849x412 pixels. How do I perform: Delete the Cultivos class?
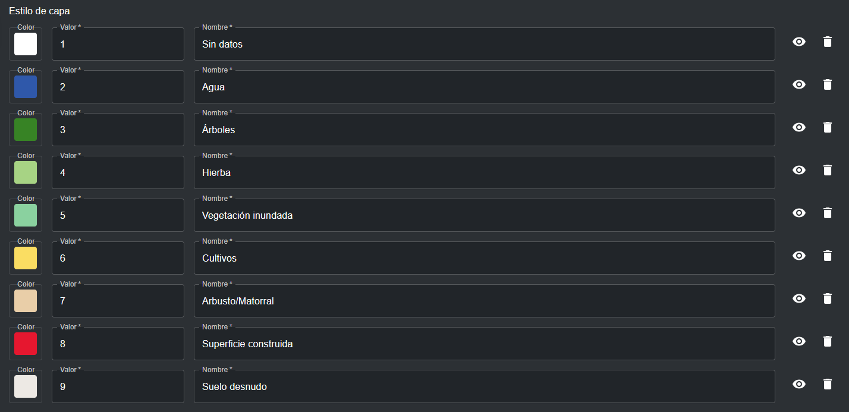coord(827,256)
